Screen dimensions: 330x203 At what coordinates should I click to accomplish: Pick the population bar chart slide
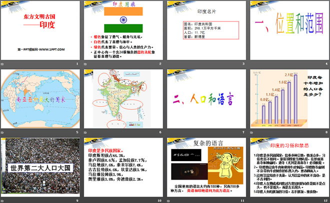[x=287, y=100]
